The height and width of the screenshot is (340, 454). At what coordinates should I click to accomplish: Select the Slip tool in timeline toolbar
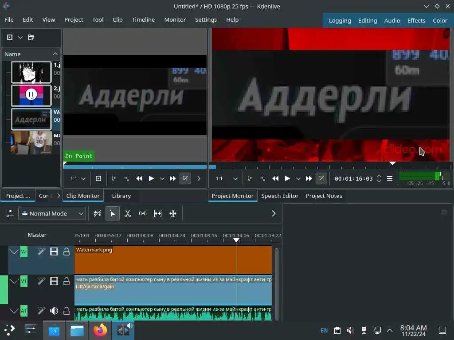(x=157, y=214)
